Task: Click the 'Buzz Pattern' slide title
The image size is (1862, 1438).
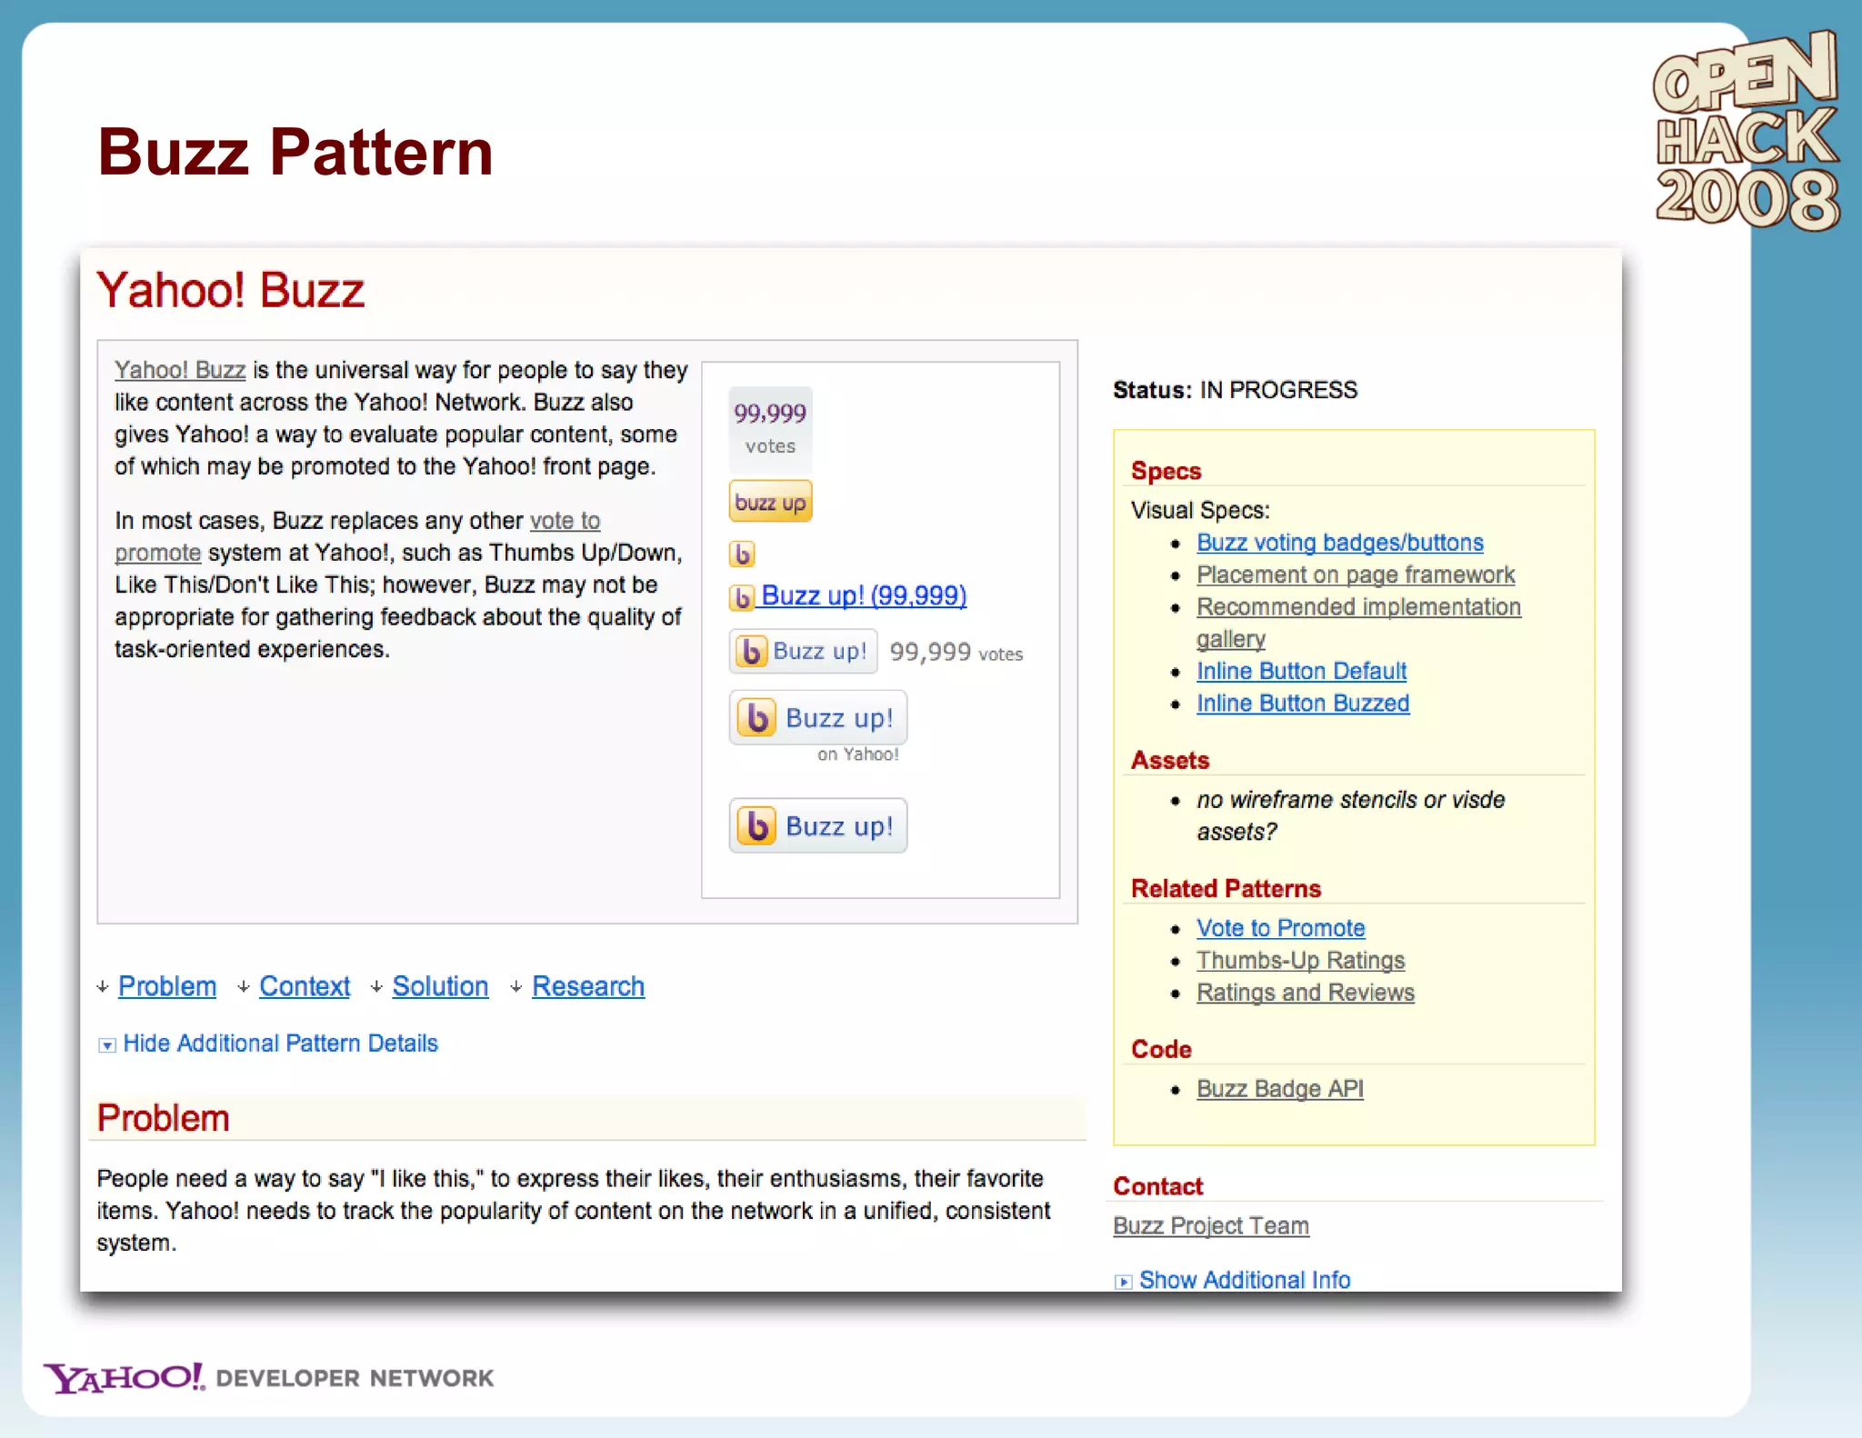Action: point(295,152)
